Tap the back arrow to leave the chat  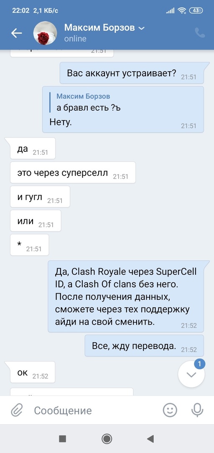(17, 33)
